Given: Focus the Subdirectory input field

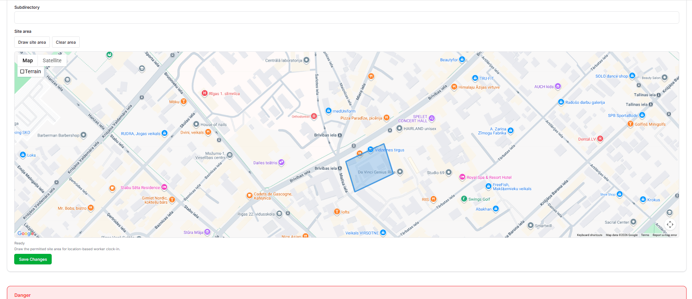Looking at the screenshot, I should [x=347, y=17].
